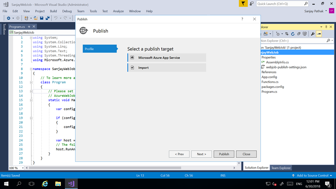Viewport: 336px width, 189px height.
Task: Open the Windows Start menu
Action: (x=6, y=183)
